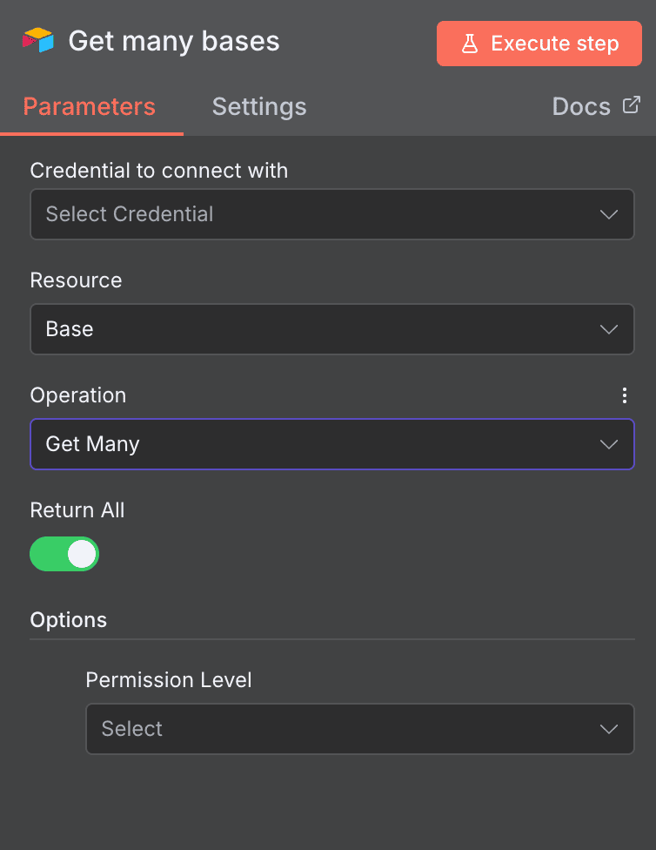Click the Resource dropdown chevron
Screen dimensions: 656x850
608,329
